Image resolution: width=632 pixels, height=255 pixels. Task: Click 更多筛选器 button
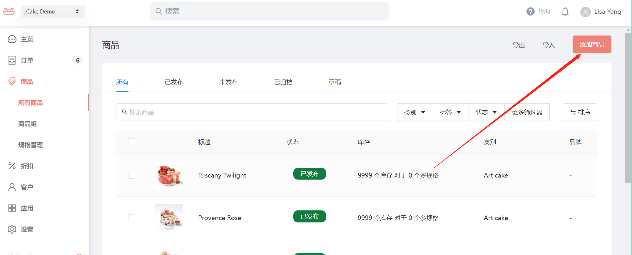(x=527, y=112)
